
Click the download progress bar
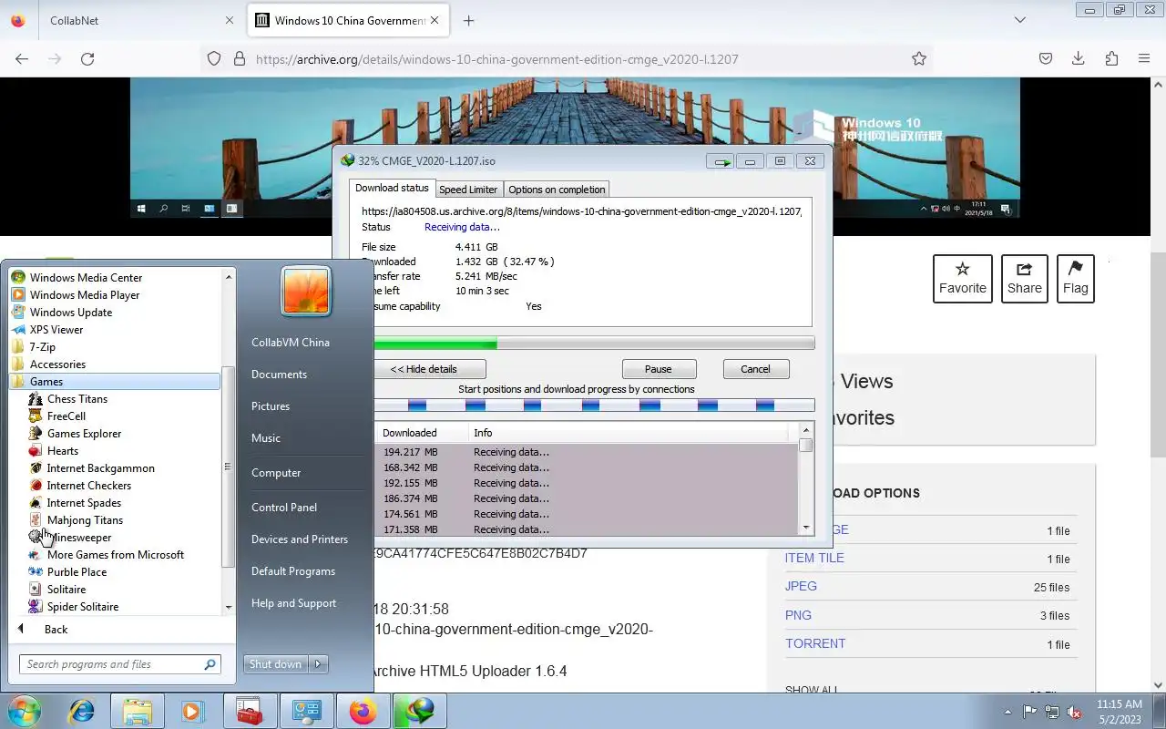click(x=594, y=344)
